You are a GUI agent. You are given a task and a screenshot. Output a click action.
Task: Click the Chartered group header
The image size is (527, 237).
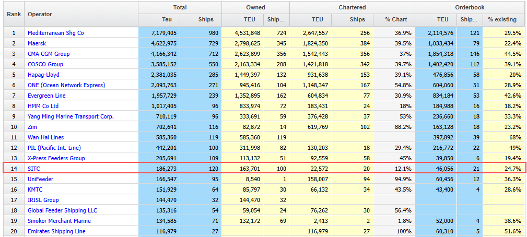coord(352,7)
